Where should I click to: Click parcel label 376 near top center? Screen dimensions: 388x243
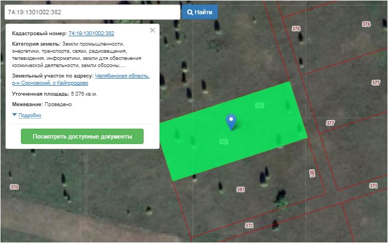[296, 29]
